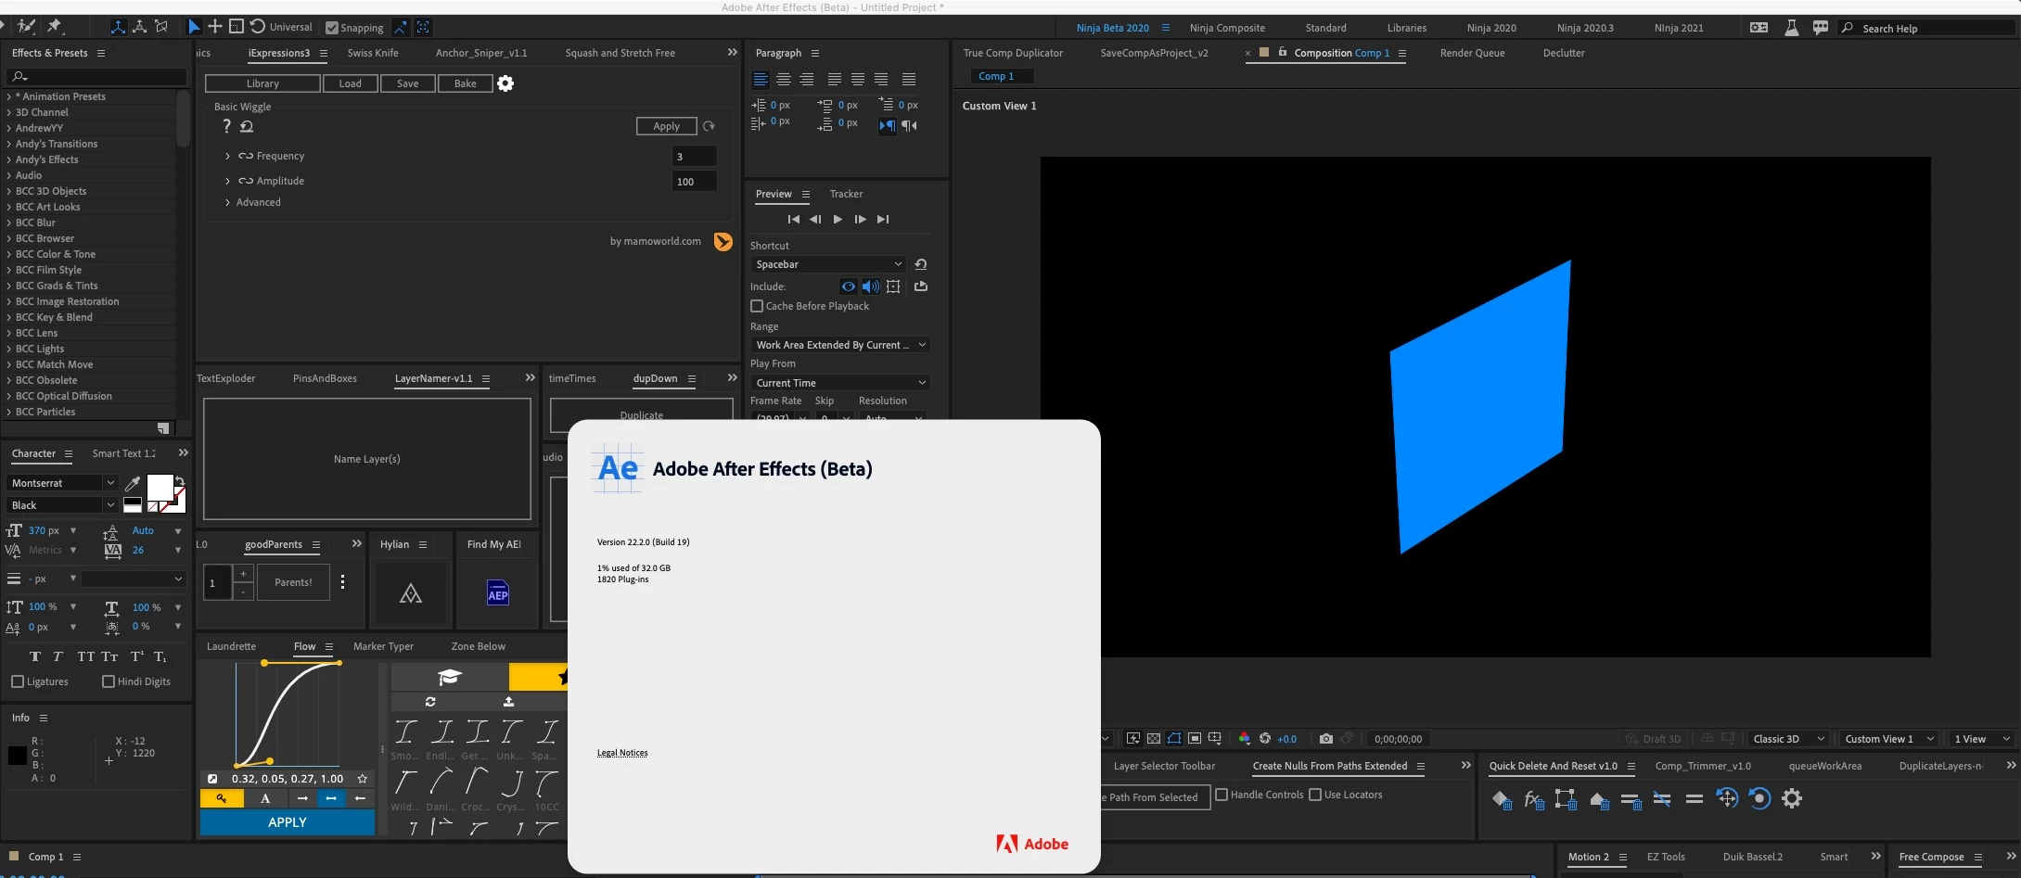Viewport: 2021px width, 878px height.
Task: Expand the Frequency parameter
Action: [227, 156]
